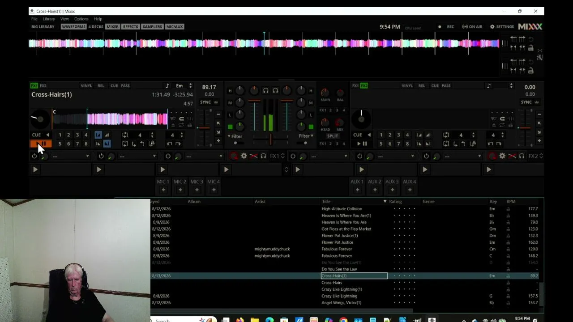
Task: Toggle SYNC on deck 1
Action: coord(205,102)
